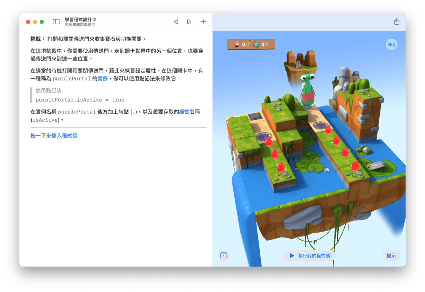The height and width of the screenshot is (292, 425).
Task: Open the share icon
Action: (396, 21)
